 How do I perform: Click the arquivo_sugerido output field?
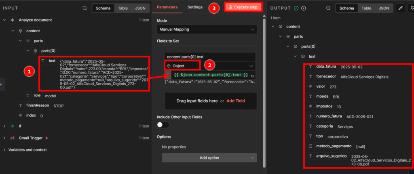(x=327, y=156)
